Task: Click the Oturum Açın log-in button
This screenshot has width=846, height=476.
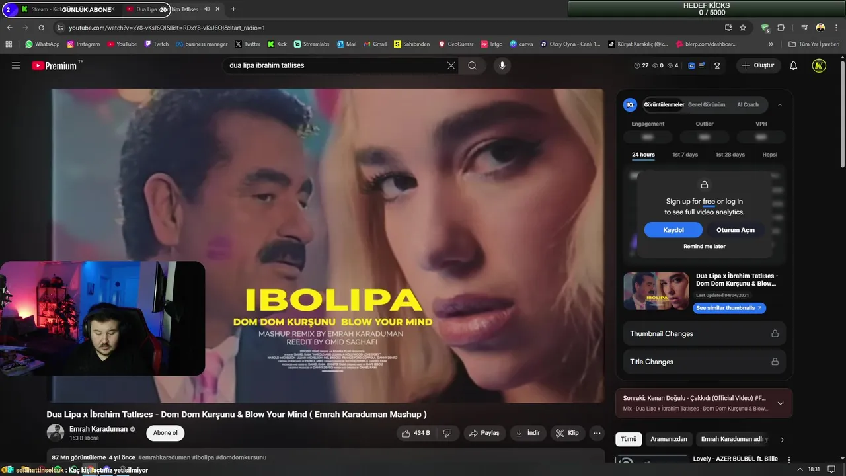Action: point(735,230)
